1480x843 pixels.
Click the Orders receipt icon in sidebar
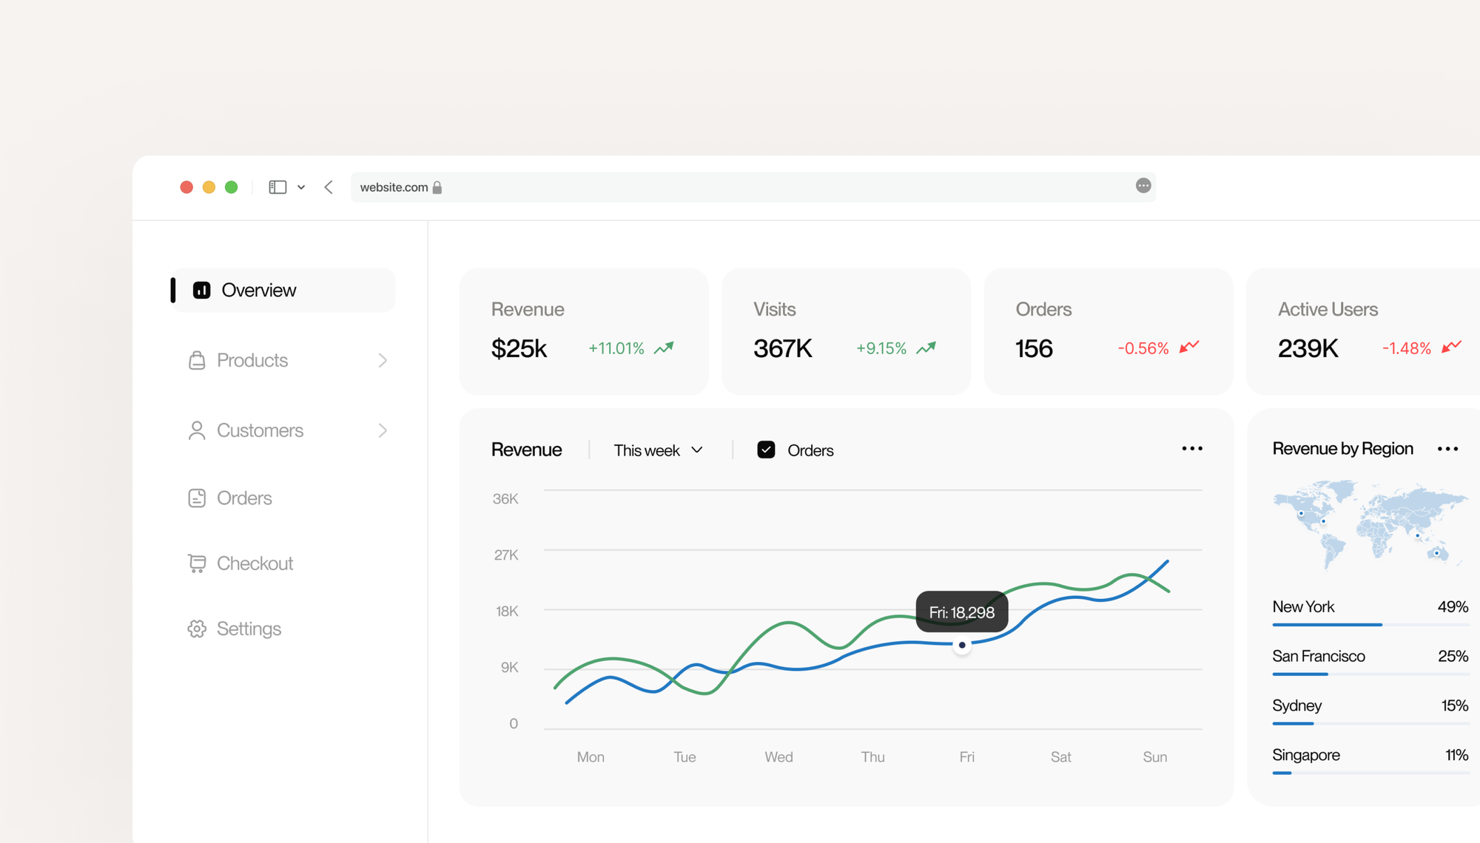pyautogui.click(x=197, y=498)
